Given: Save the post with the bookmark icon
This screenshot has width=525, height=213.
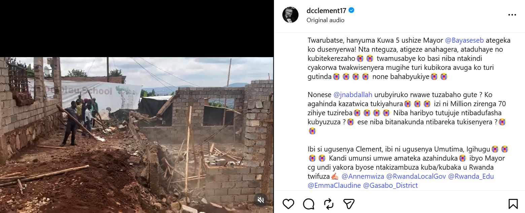Looking at the screenshot, I should pyautogui.click(x=513, y=204).
